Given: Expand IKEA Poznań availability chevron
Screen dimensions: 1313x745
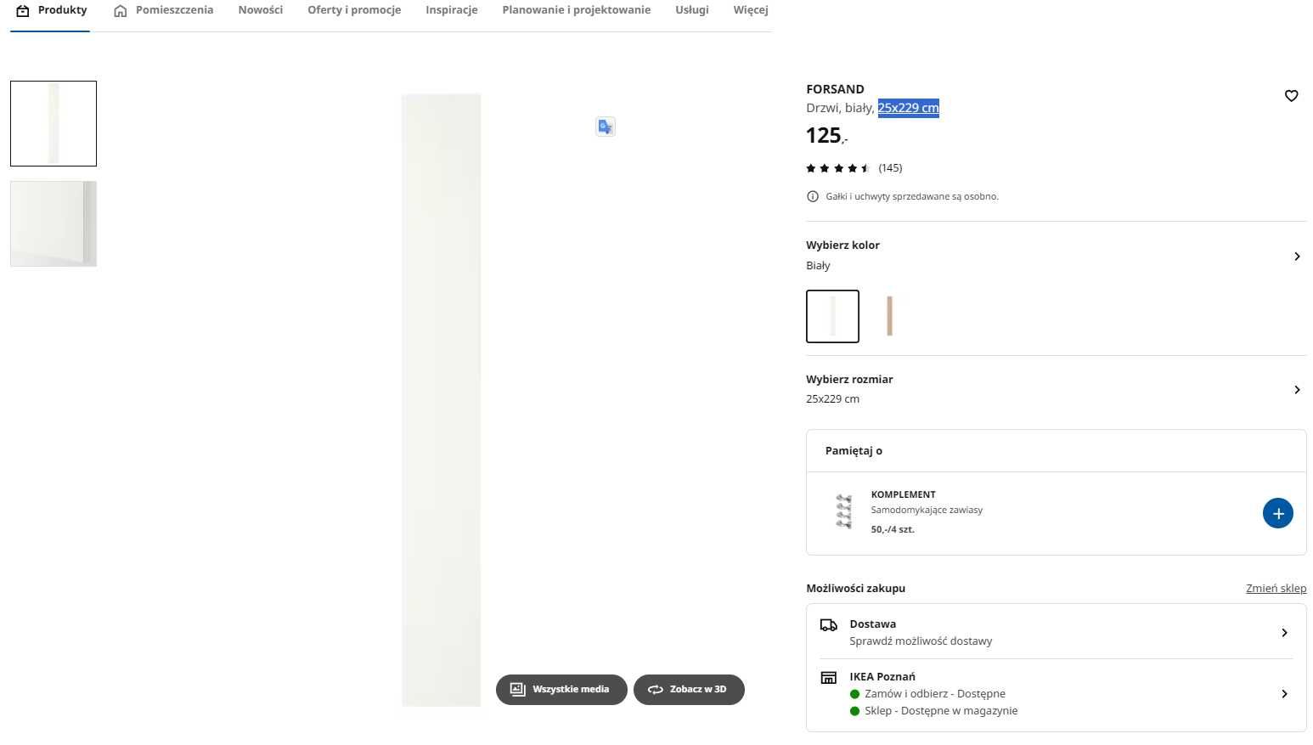Looking at the screenshot, I should tap(1284, 694).
